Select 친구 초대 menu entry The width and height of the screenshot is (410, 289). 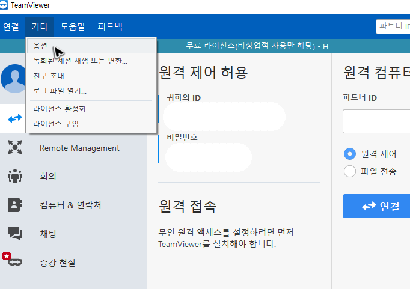[x=91, y=76]
